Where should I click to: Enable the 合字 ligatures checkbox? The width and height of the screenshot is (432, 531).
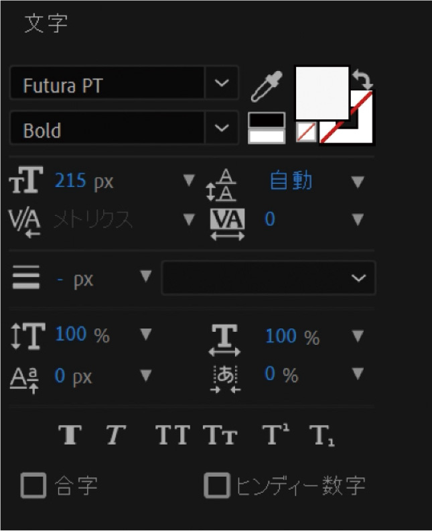point(33,485)
